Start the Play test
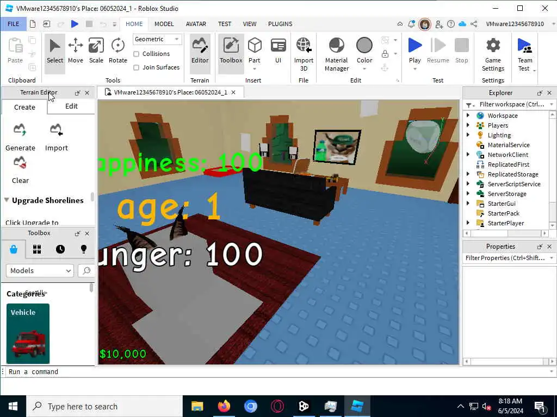The height and width of the screenshot is (417, 557). tap(414, 50)
